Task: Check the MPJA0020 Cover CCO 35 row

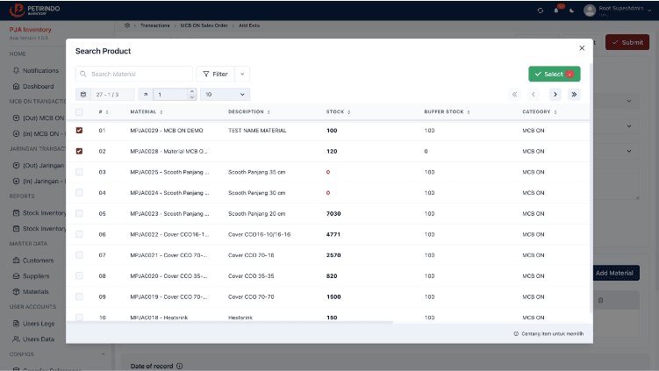Action: (x=79, y=275)
